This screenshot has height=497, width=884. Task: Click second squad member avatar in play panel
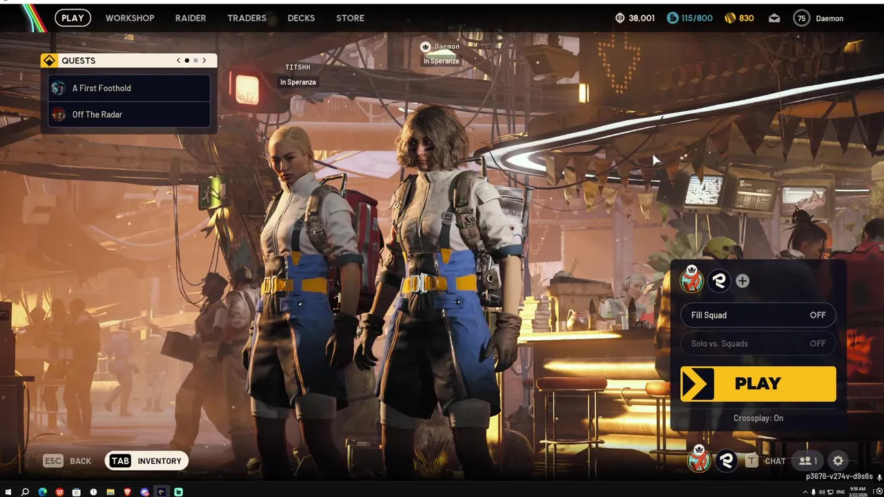(719, 280)
